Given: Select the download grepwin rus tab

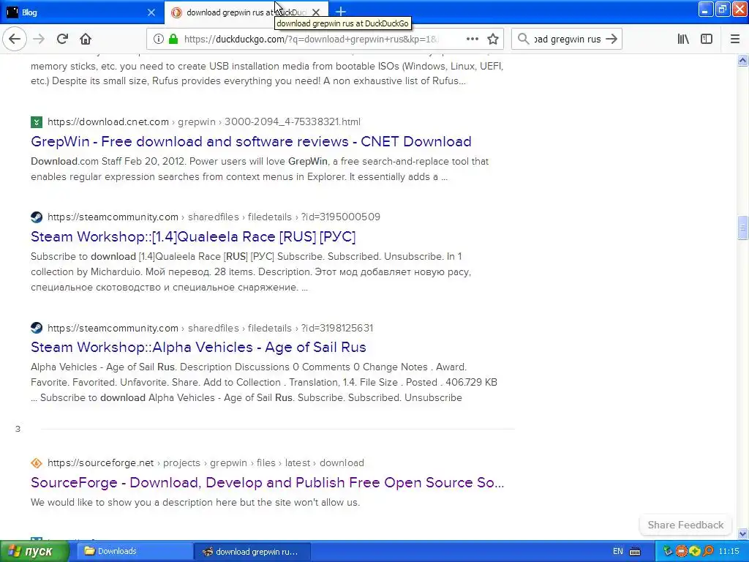Looking at the screenshot, I should tap(247, 12).
